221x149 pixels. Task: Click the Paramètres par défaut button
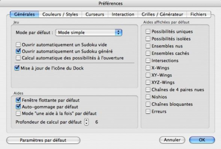(x=43, y=140)
